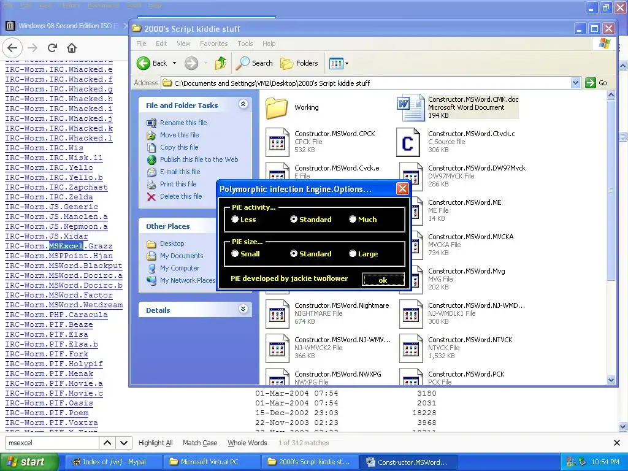Click the browser back arrow
This screenshot has width=628, height=471.
click(12, 48)
